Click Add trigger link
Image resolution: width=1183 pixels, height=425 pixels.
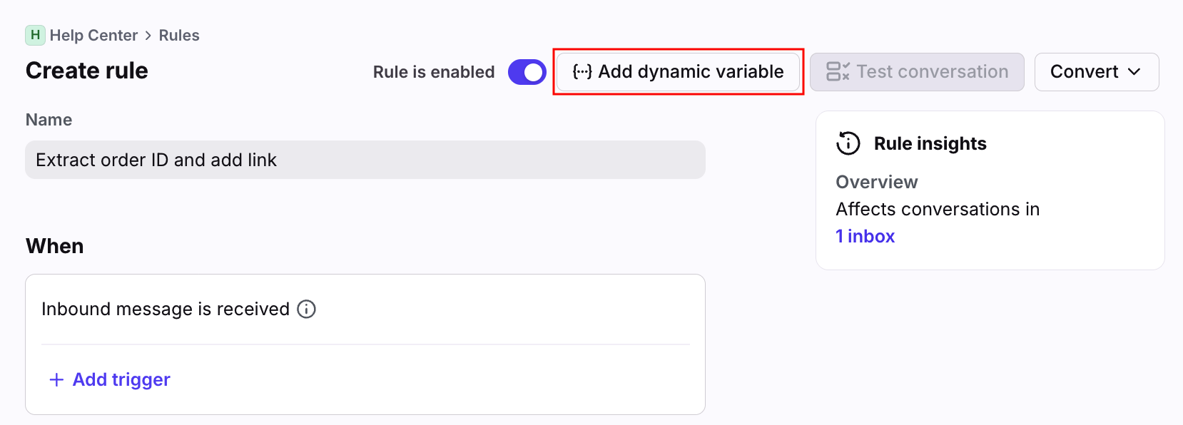(x=121, y=379)
